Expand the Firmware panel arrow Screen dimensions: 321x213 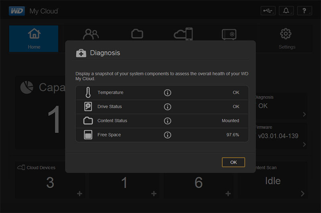coord(304,144)
